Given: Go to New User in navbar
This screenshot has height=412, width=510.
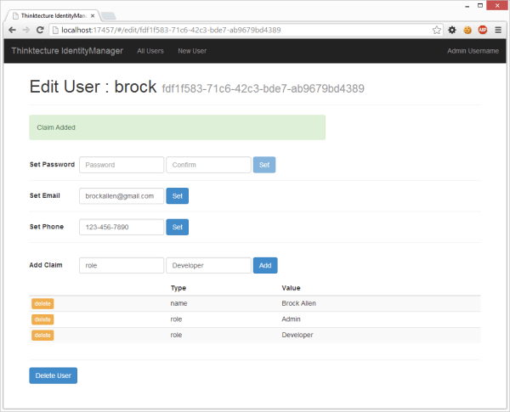Looking at the screenshot, I should point(192,51).
